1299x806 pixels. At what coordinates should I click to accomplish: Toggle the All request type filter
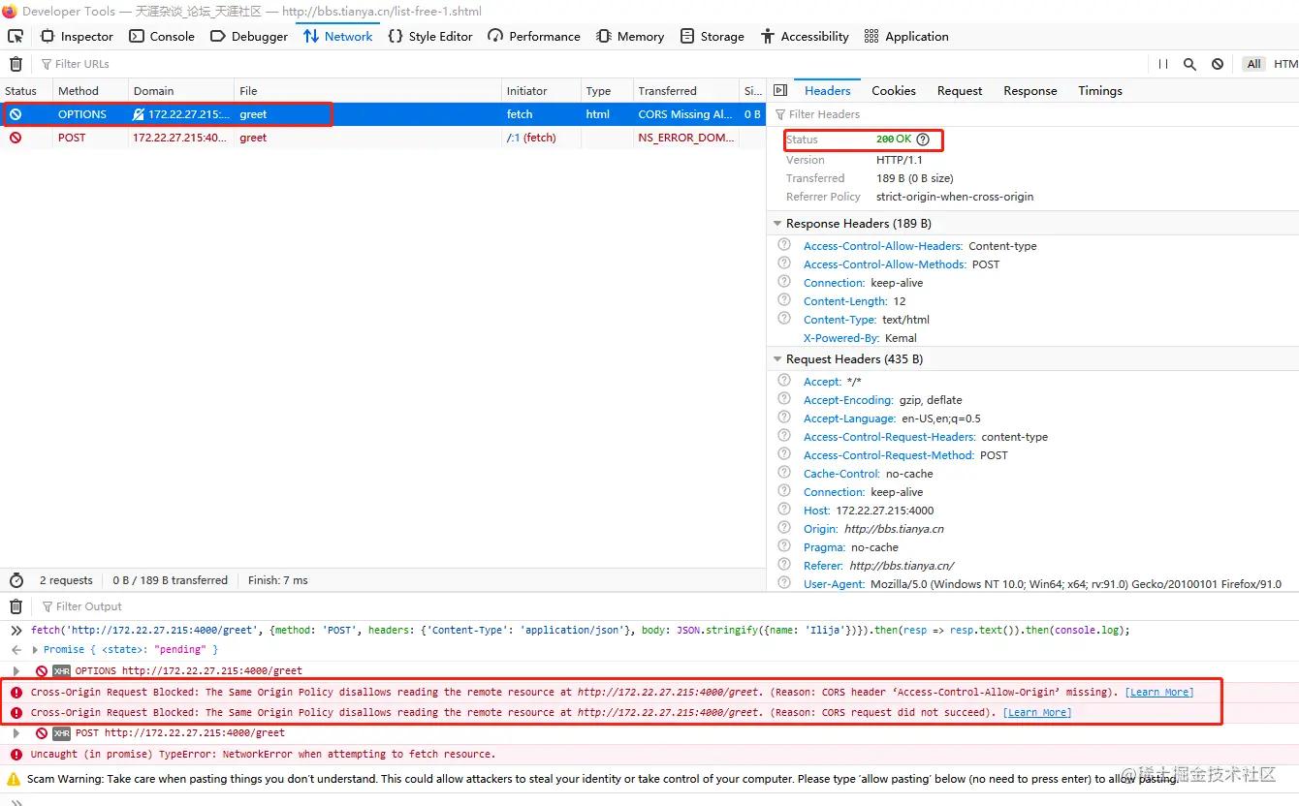point(1253,64)
